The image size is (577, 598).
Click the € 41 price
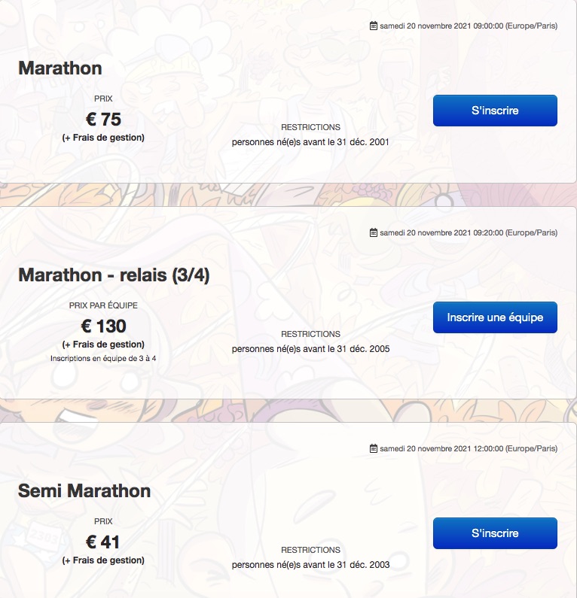pyautogui.click(x=103, y=542)
